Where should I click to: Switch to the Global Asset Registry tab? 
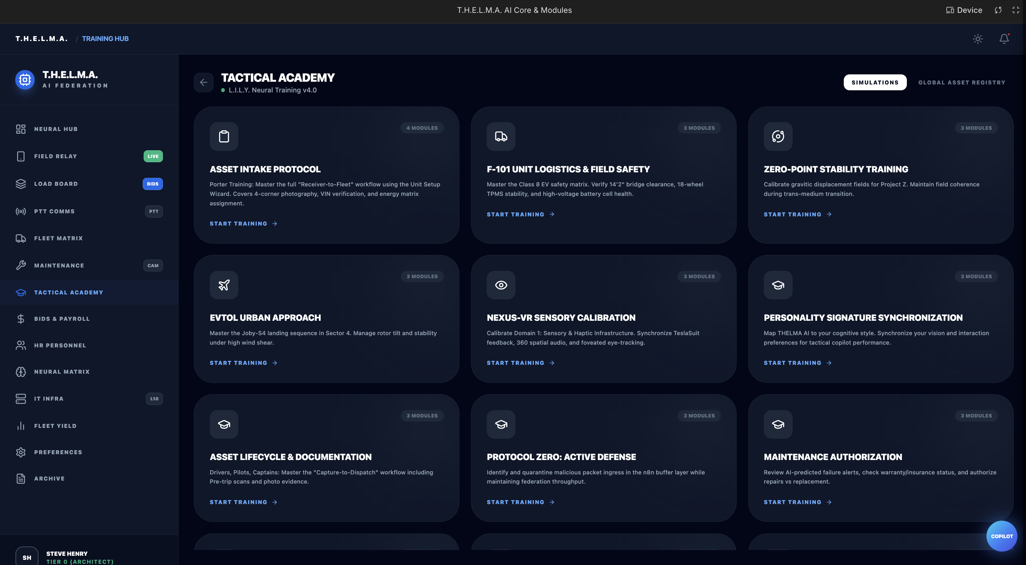coord(961,82)
